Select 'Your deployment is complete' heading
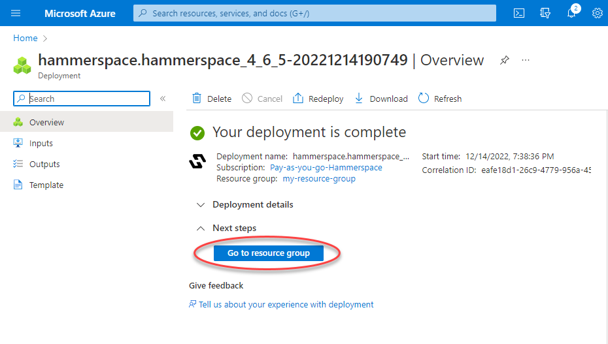The height and width of the screenshot is (344, 608). click(x=309, y=133)
